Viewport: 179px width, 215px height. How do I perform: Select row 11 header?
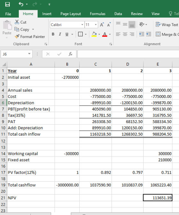coord(3,134)
